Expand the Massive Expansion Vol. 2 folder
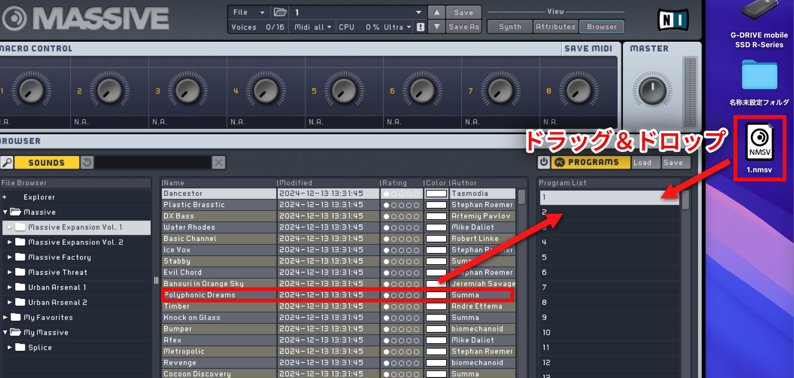Image resolution: width=794 pixels, height=378 pixels. (9, 242)
